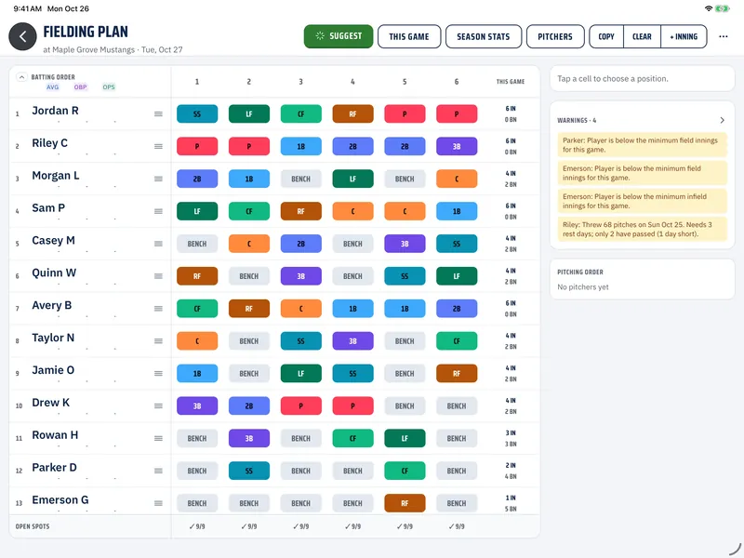Image resolution: width=744 pixels, height=558 pixels.
Task: Click Emerson G's reorder handle
Action: pos(158,503)
